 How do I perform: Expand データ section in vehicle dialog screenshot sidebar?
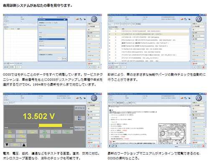pyautogui.click(x=94, y=44)
